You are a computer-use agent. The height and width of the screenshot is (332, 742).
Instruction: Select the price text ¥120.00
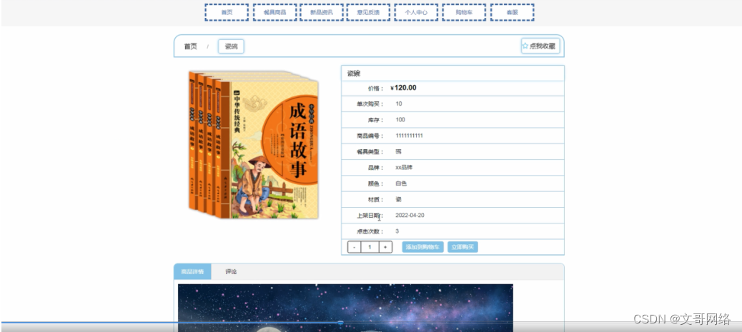pos(403,88)
